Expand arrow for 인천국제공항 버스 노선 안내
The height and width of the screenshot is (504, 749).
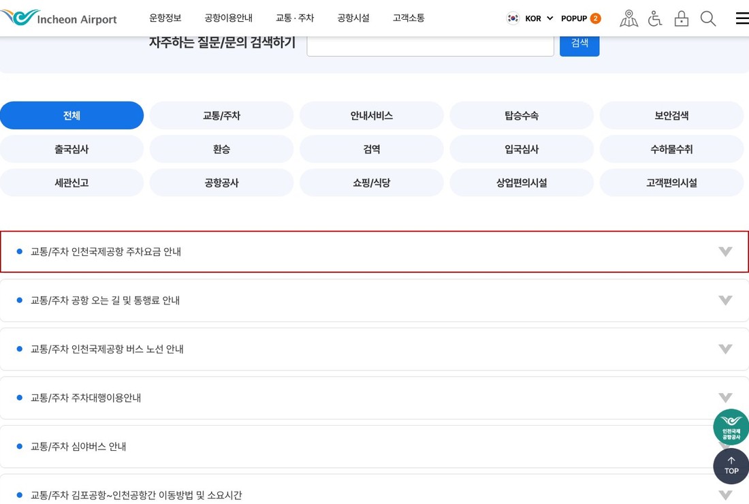725,349
